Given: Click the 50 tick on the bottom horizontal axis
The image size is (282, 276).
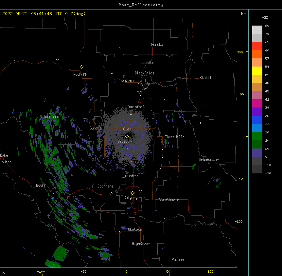Looking at the screenshot, I should tap(168, 272).
